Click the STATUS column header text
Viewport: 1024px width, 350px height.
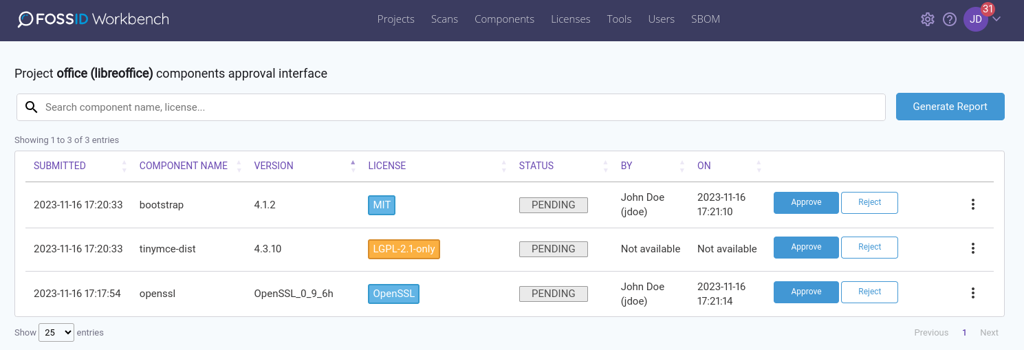click(536, 166)
